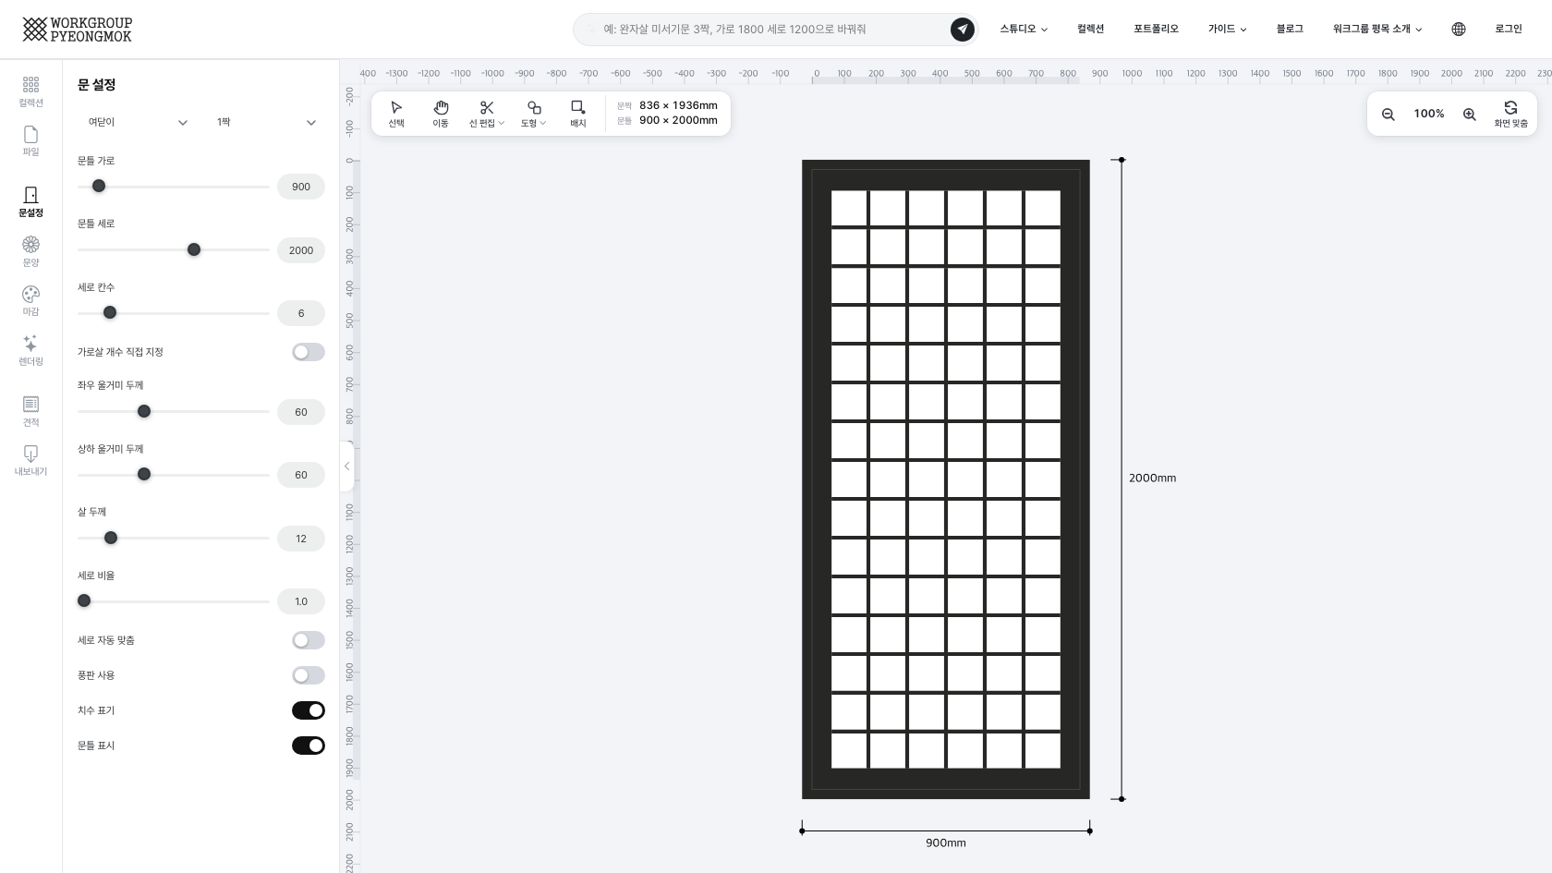Open the 문양 pattern sidebar icon
Viewport: 1552px width, 873px height.
[30, 250]
